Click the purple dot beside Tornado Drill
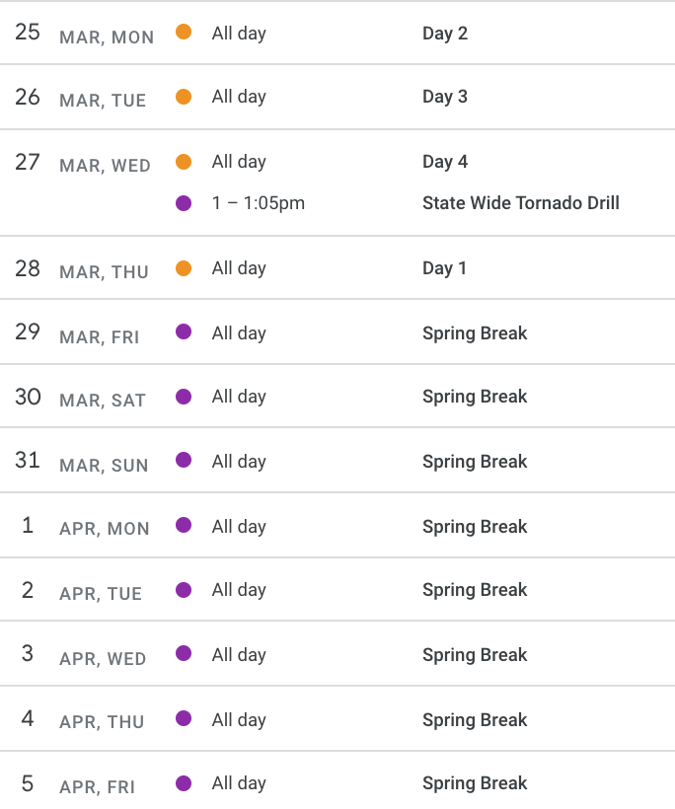The image size is (675, 809). coord(184,203)
